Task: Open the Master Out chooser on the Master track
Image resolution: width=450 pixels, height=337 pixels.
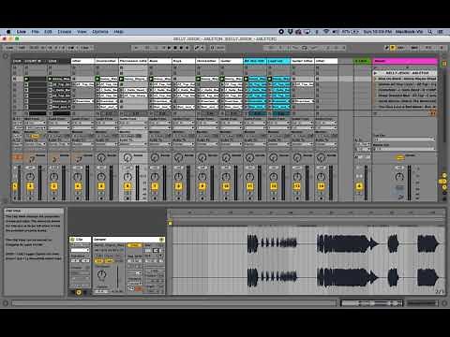Action: click(x=404, y=150)
